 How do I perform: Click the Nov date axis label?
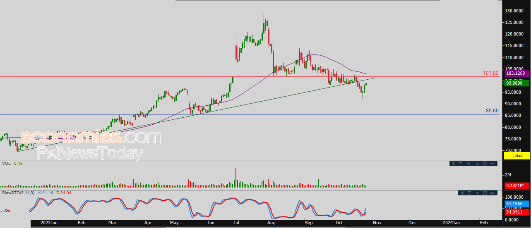(377, 223)
